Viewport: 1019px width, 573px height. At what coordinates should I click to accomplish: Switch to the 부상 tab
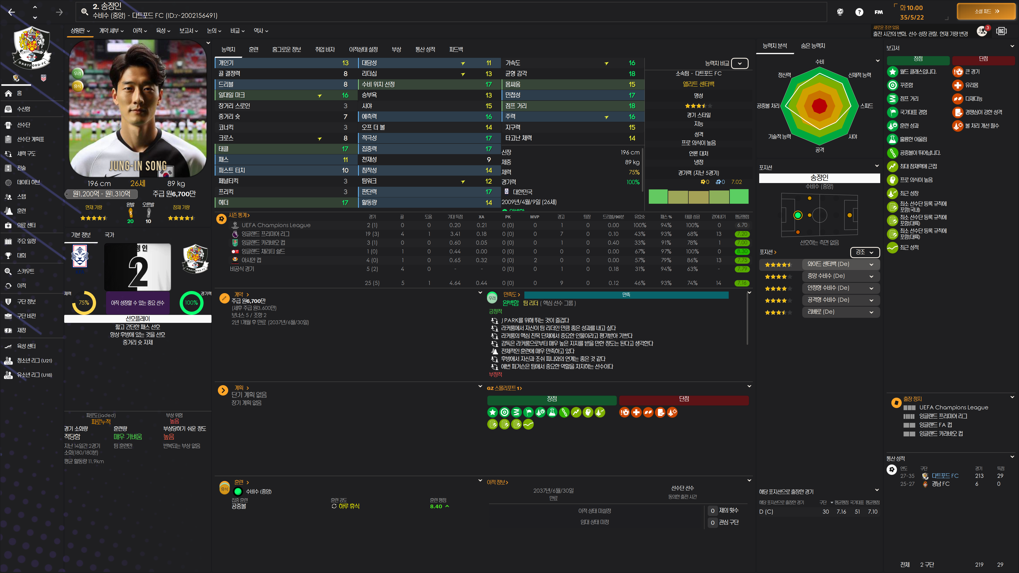click(396, 49)
